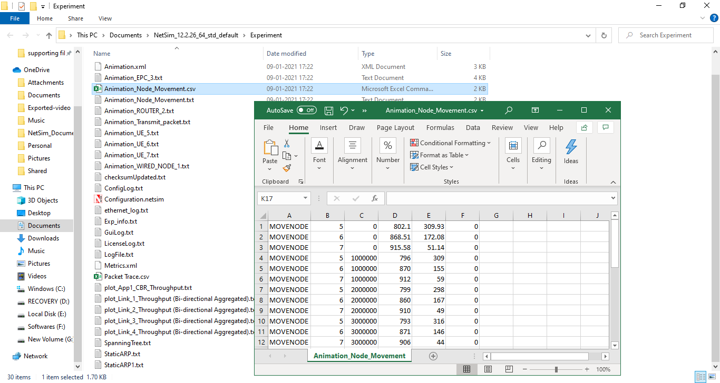
Task: Select column D header in Excel
Action: [x=395, y=215]
